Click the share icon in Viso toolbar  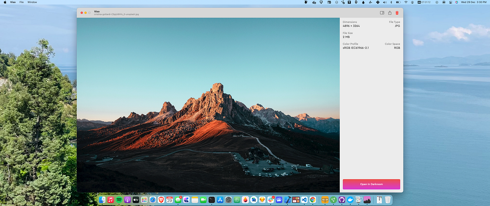[390, 13]
